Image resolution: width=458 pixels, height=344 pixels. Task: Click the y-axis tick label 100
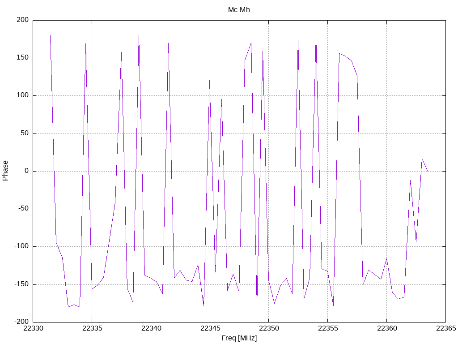pyautogui.click(x=23, y=95)
